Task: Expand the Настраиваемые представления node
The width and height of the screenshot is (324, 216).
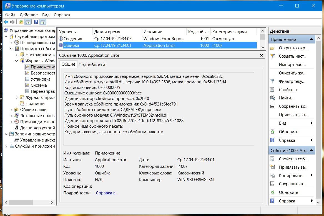Action: click(x=17, y=55)
